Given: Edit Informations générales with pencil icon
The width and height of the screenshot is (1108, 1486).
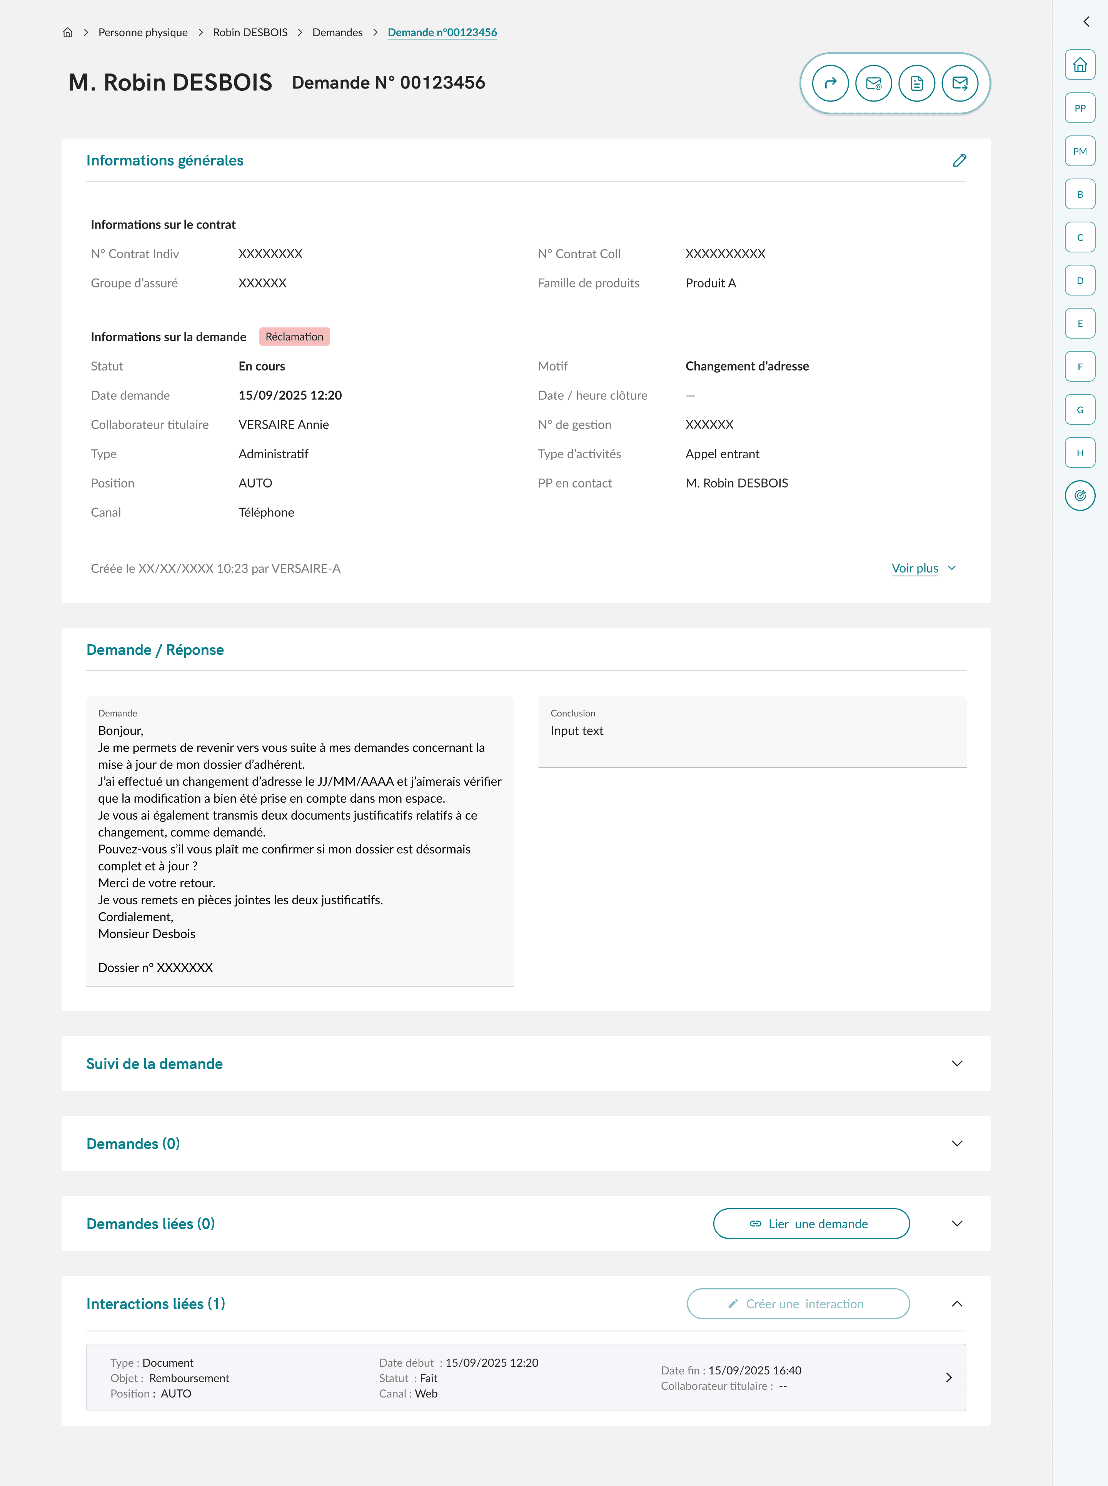Looking at the screenshot, I should click(959, 160).
